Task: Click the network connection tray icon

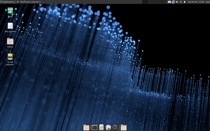Action: tap(173, 2)
